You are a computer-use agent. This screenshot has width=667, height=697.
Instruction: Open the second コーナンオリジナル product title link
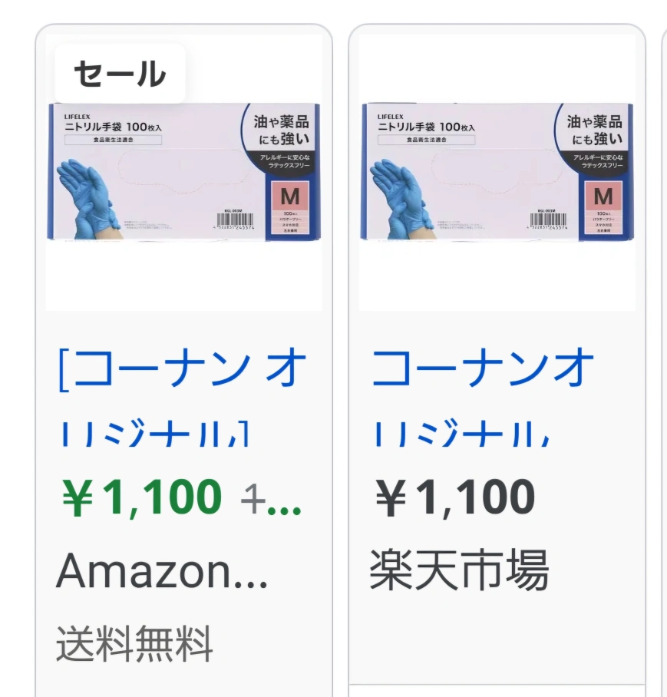pos(483,398)
